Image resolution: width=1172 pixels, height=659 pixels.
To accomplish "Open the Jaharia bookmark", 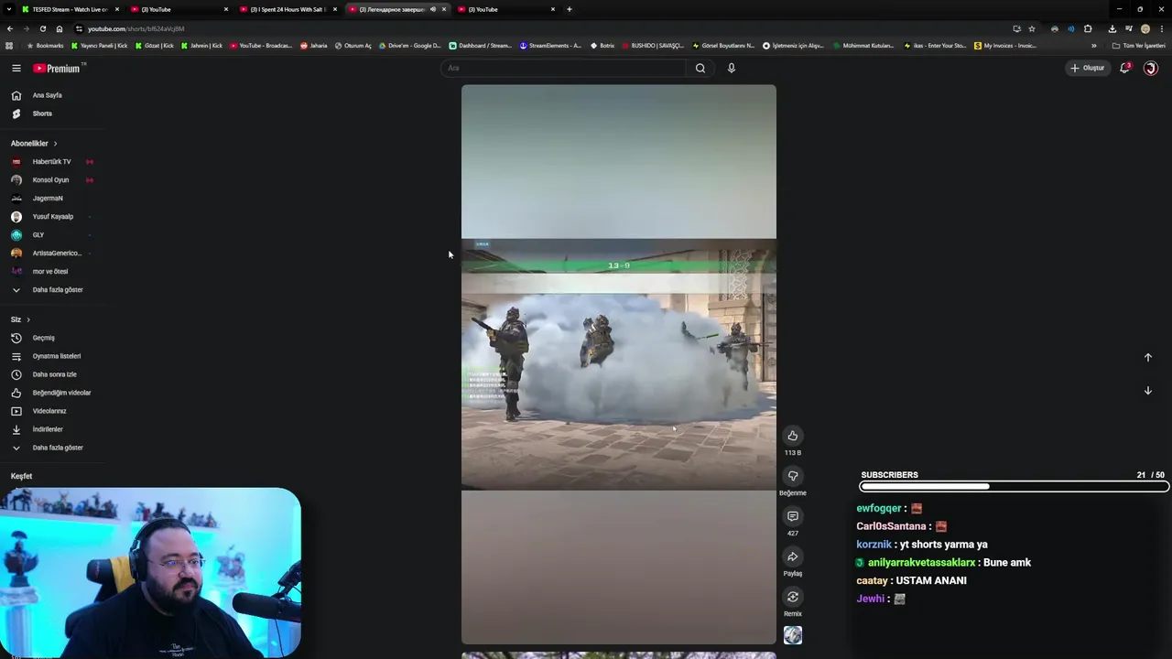I will pyautogui.click(x=314, y=46).
